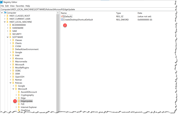Expand HKEY_CURRENT_USER hive

coord(5,19)
